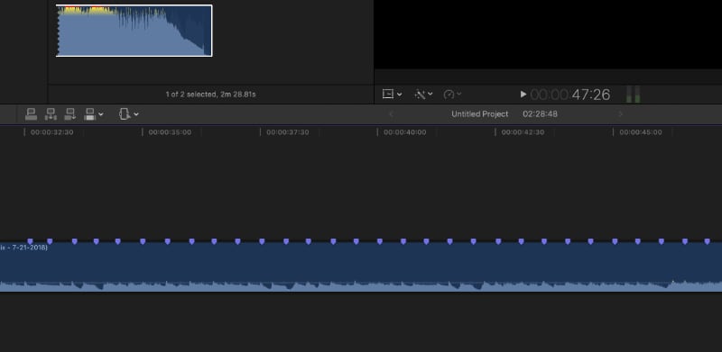Image resolution: width=722 pixels, height=352 pixels.
Task: Overwrite with the selected clip
Action: click(90, 114)
